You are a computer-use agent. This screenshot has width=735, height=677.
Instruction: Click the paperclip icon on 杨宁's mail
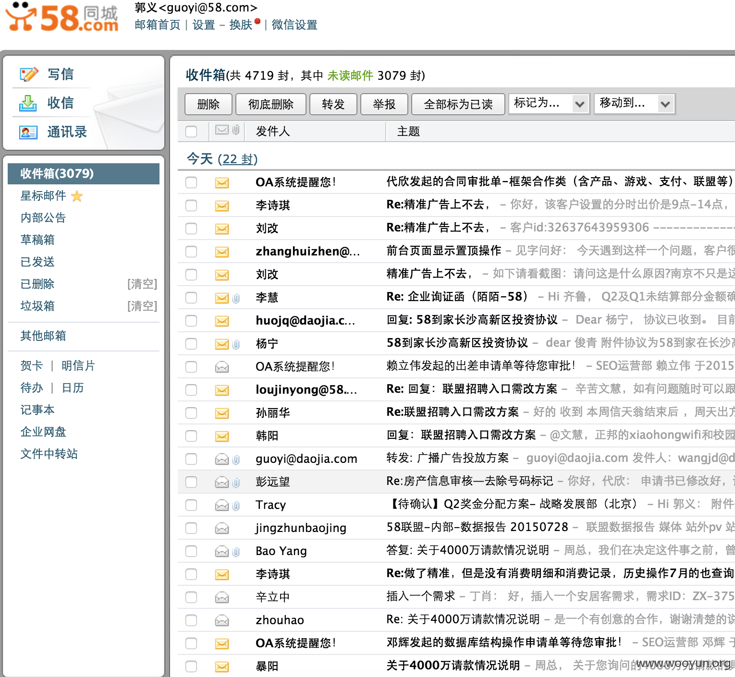[236, 344]
